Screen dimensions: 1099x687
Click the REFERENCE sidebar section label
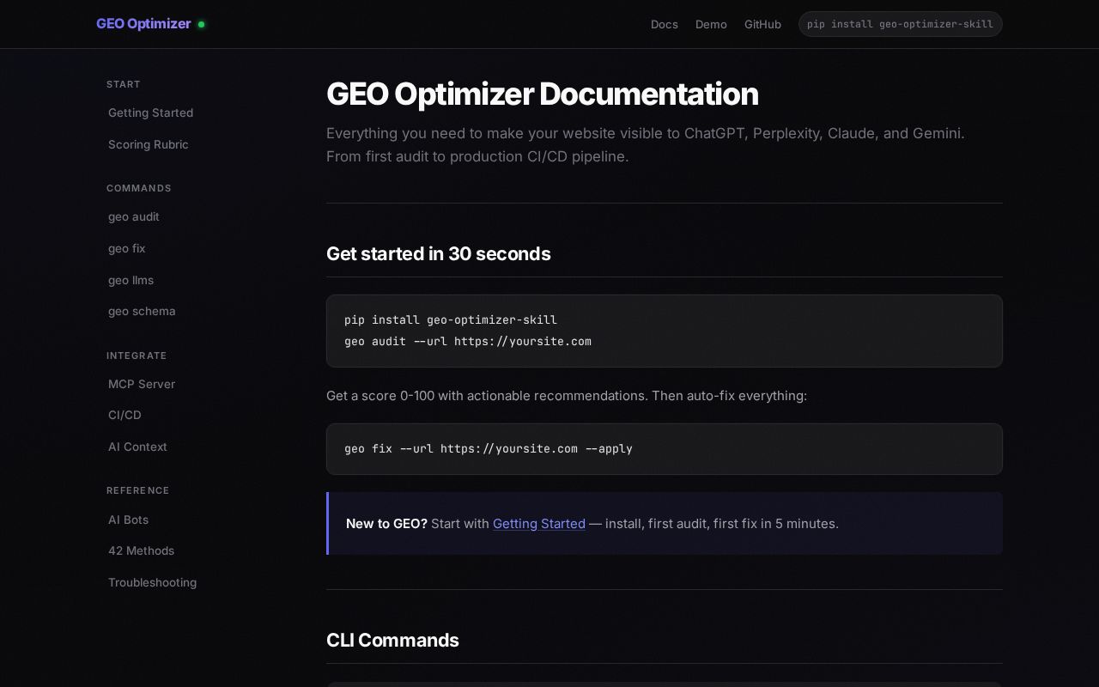click(x=138, y=490)
